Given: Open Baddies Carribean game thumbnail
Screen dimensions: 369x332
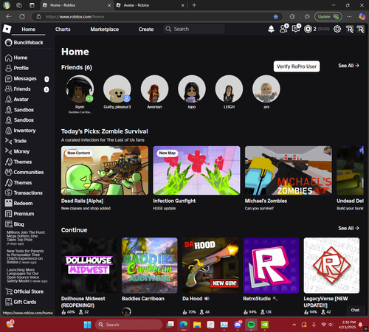Looking at the screenshot, I should [x=150, y=266].
